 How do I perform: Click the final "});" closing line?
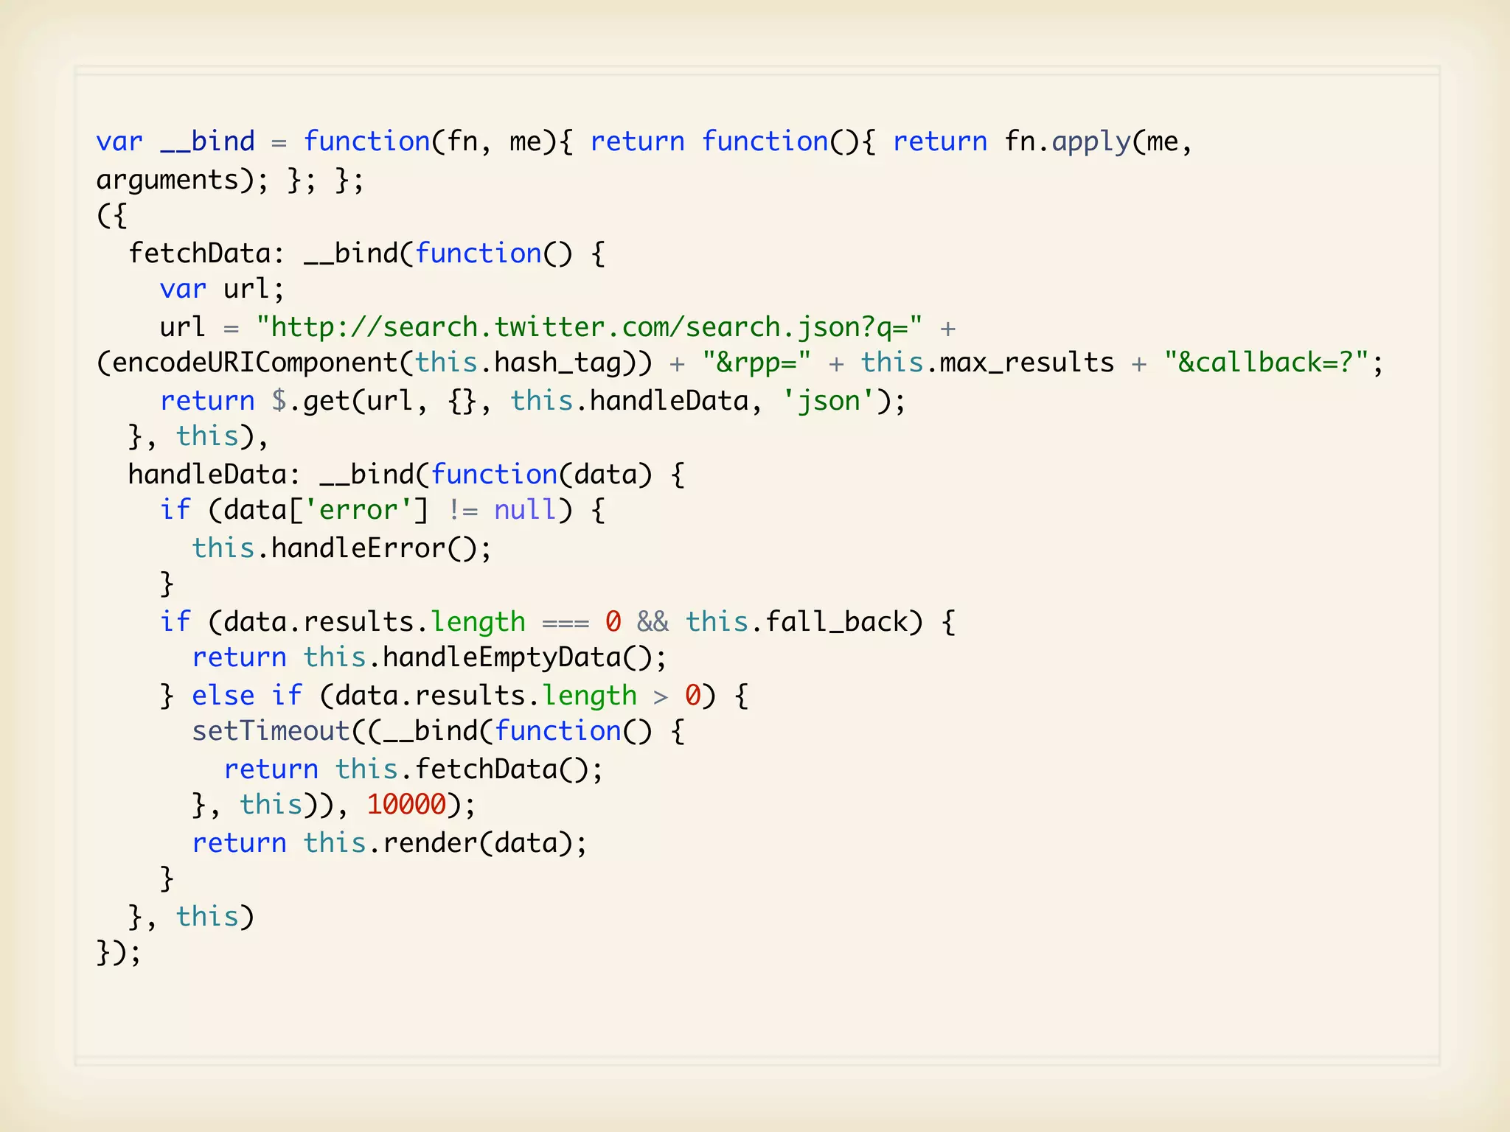point(119,952)
